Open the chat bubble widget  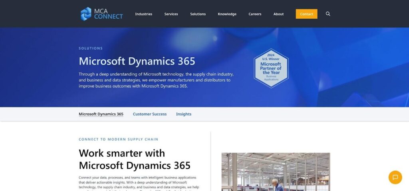395,177
